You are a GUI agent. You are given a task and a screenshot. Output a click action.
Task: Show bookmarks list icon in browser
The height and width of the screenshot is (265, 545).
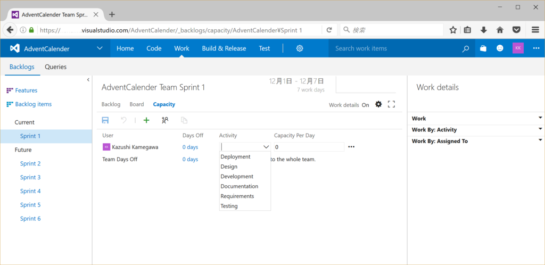point(467,30)
